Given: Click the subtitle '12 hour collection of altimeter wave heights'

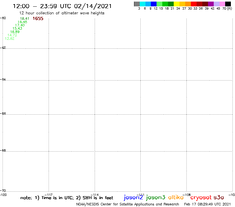Looking at the screenshot, I should coord(62,13).
